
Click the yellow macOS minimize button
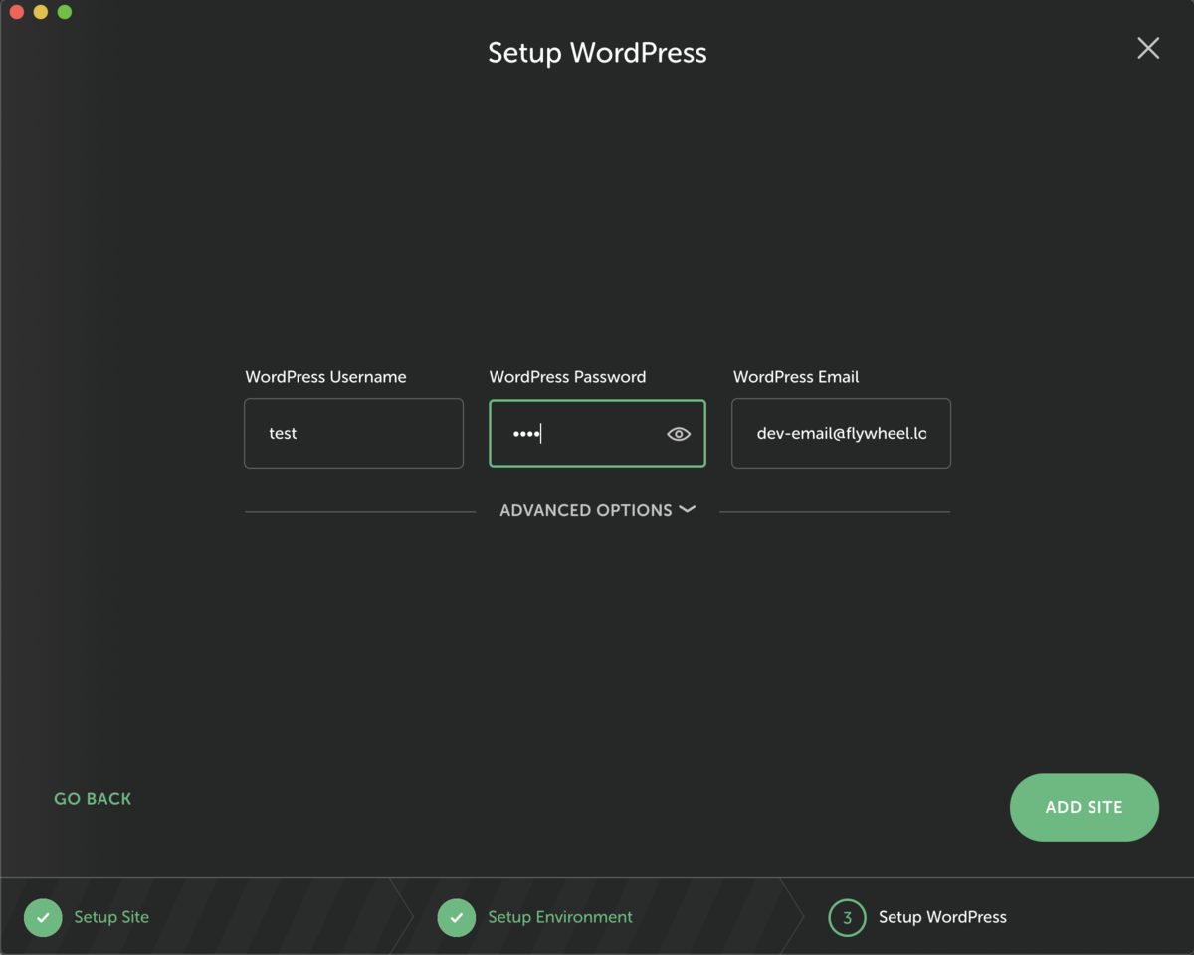[x=41, y=12]
